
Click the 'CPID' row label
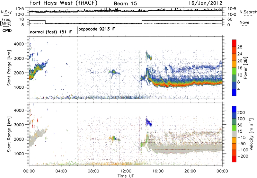click(x=7, y=31)
